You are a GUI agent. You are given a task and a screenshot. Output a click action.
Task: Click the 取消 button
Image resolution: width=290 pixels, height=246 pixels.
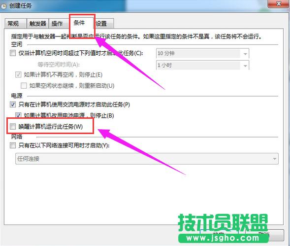[x=264, y=235]
